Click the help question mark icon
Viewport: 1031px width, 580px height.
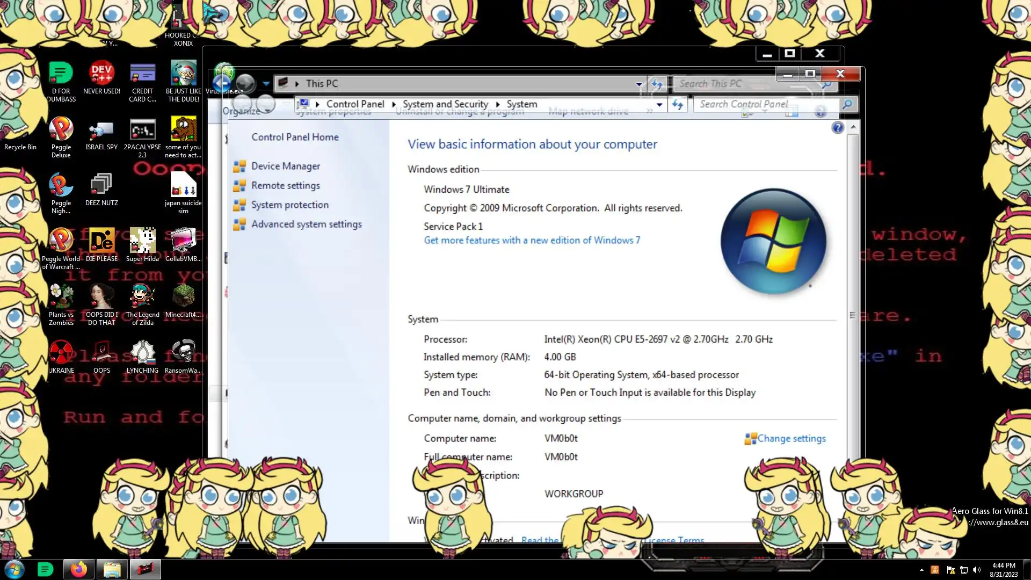pos(837,128)
